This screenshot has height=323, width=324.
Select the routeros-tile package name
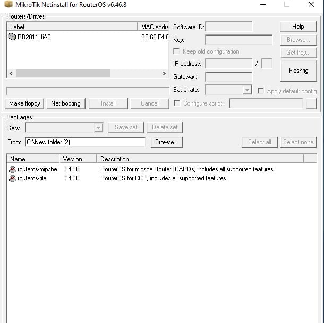click(x=32, y=178)
